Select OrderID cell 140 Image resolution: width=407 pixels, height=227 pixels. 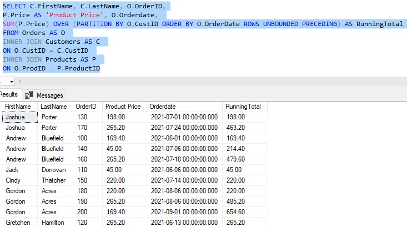88,149
